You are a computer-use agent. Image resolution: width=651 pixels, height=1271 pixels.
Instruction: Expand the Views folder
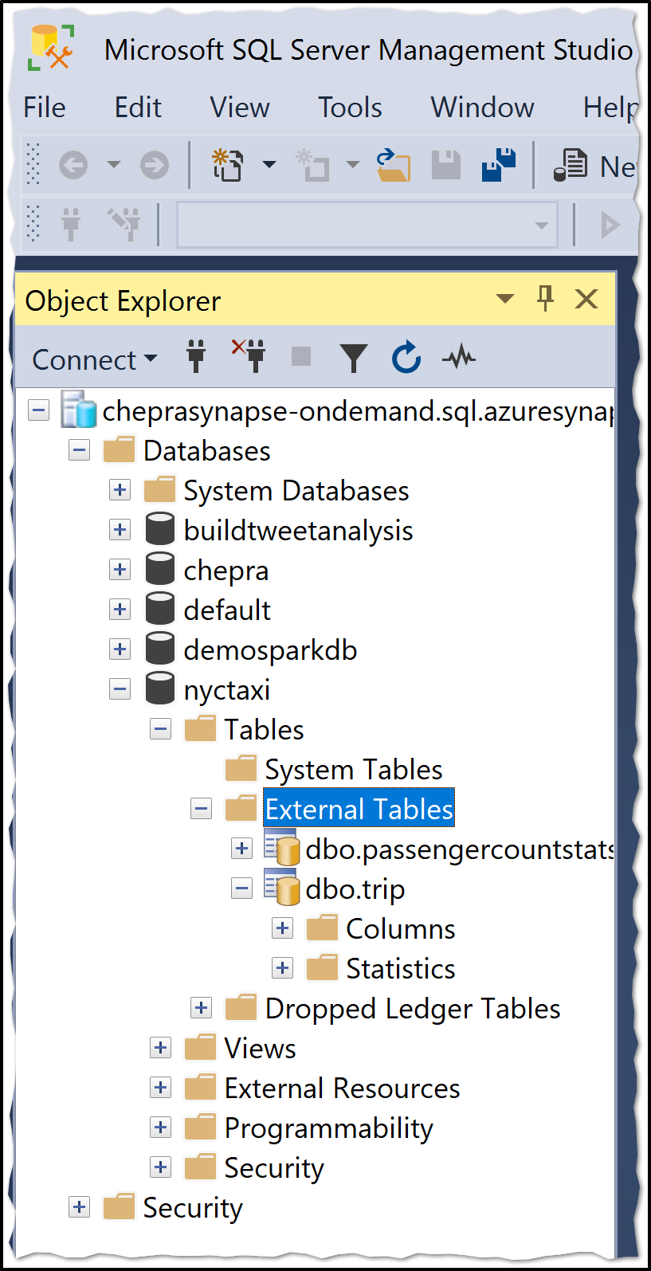(160, 1047)
